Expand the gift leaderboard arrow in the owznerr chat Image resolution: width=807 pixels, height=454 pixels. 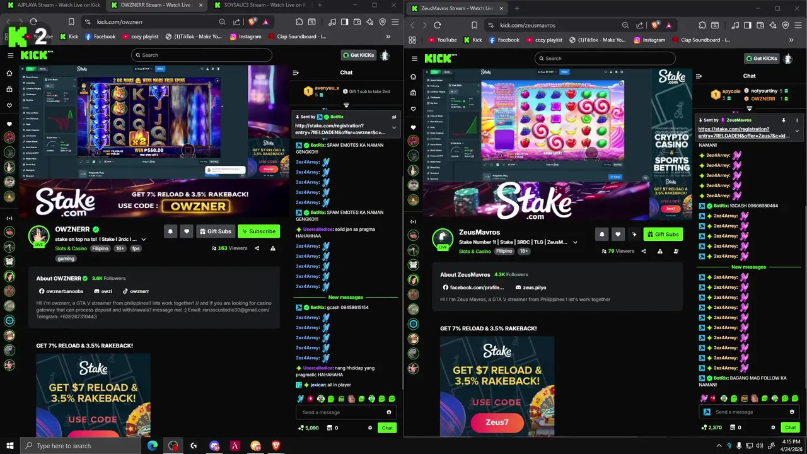tap(346, 105)
